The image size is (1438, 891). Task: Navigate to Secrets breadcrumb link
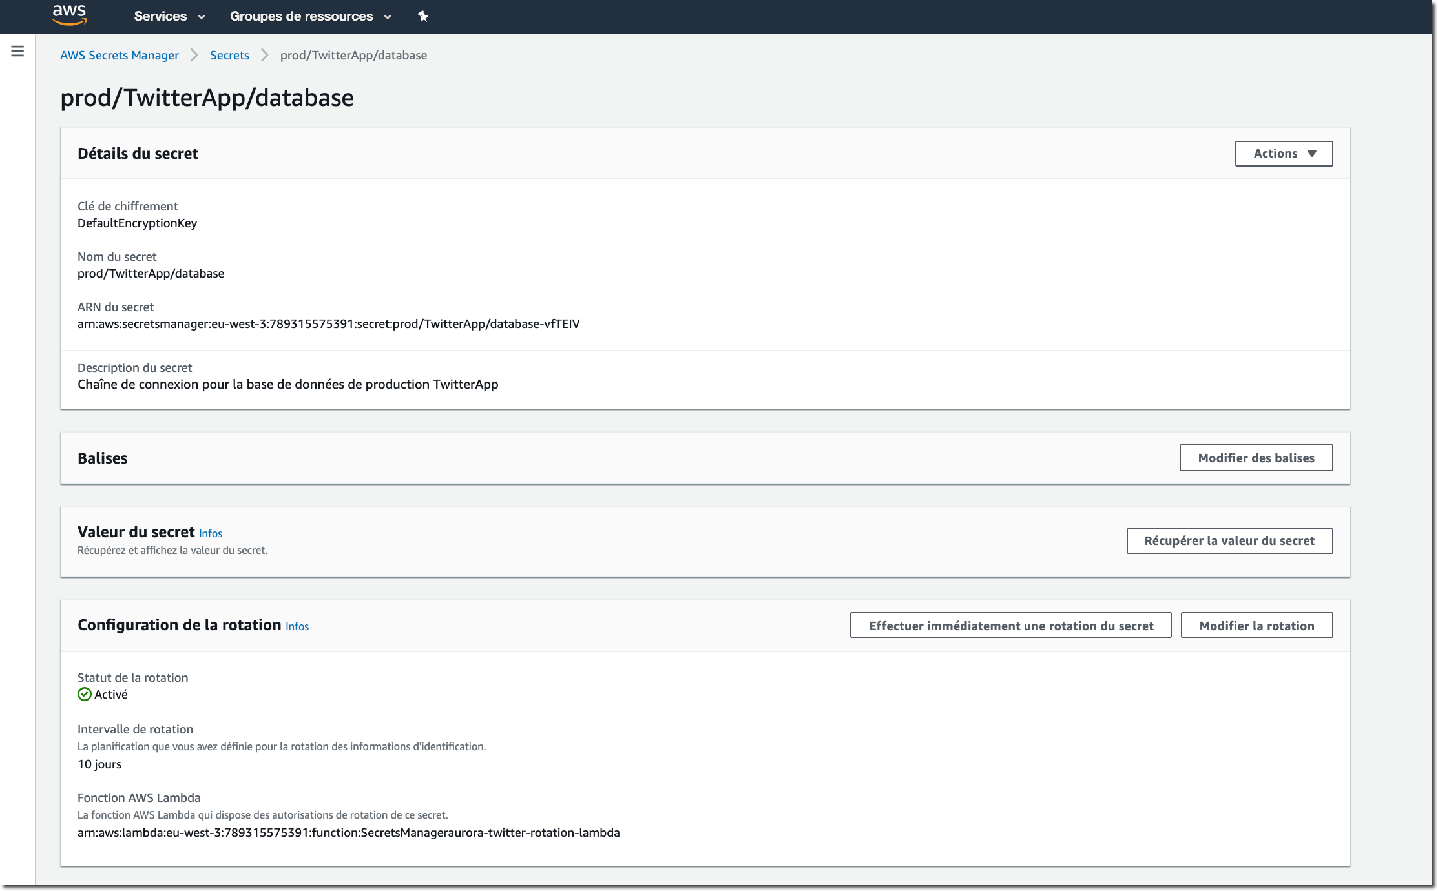[229, 56]
